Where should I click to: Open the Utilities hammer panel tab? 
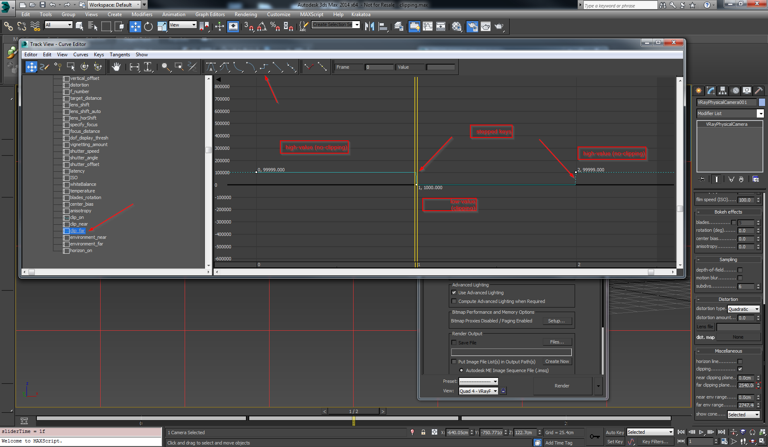click(759, 91)
